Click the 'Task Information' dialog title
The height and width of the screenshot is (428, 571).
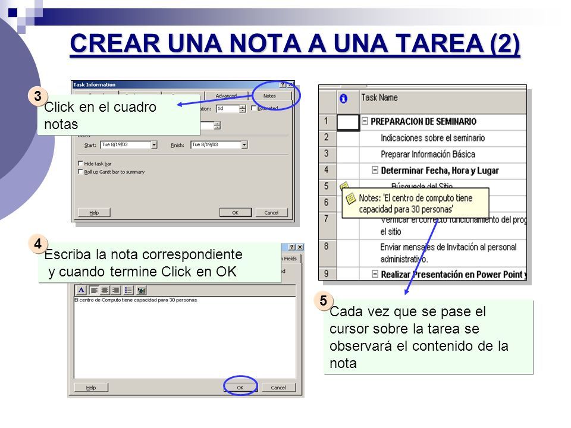pyautogui.click(x=95, y=85)
